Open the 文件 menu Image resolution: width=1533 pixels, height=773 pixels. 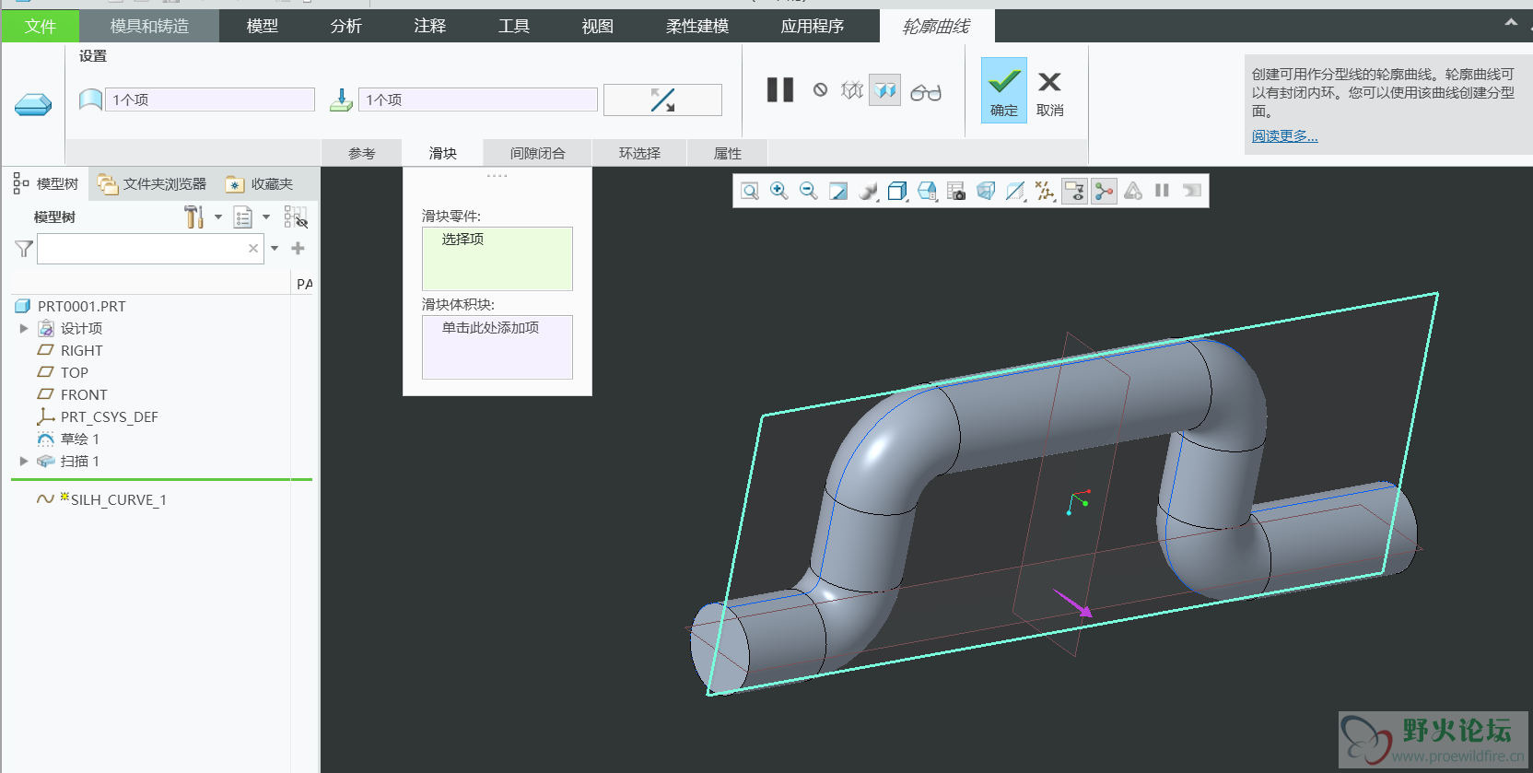coord(40,26)
